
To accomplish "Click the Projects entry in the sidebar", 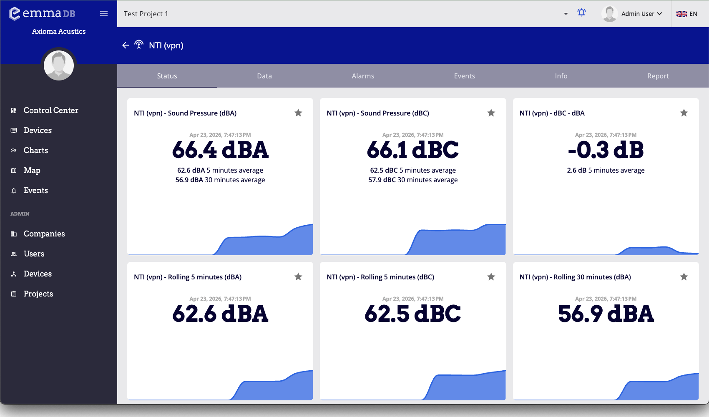I will [38, 294].
